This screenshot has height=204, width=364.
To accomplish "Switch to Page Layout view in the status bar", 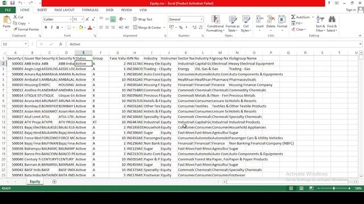I will 301,189.
